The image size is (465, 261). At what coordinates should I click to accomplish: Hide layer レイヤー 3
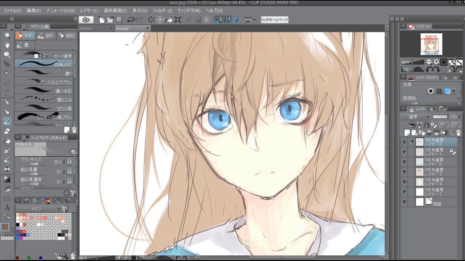(404, 172)
